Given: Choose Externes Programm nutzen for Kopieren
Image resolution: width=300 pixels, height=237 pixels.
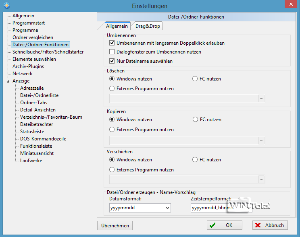Looking at the screenshot, I should tap(112, 130).
